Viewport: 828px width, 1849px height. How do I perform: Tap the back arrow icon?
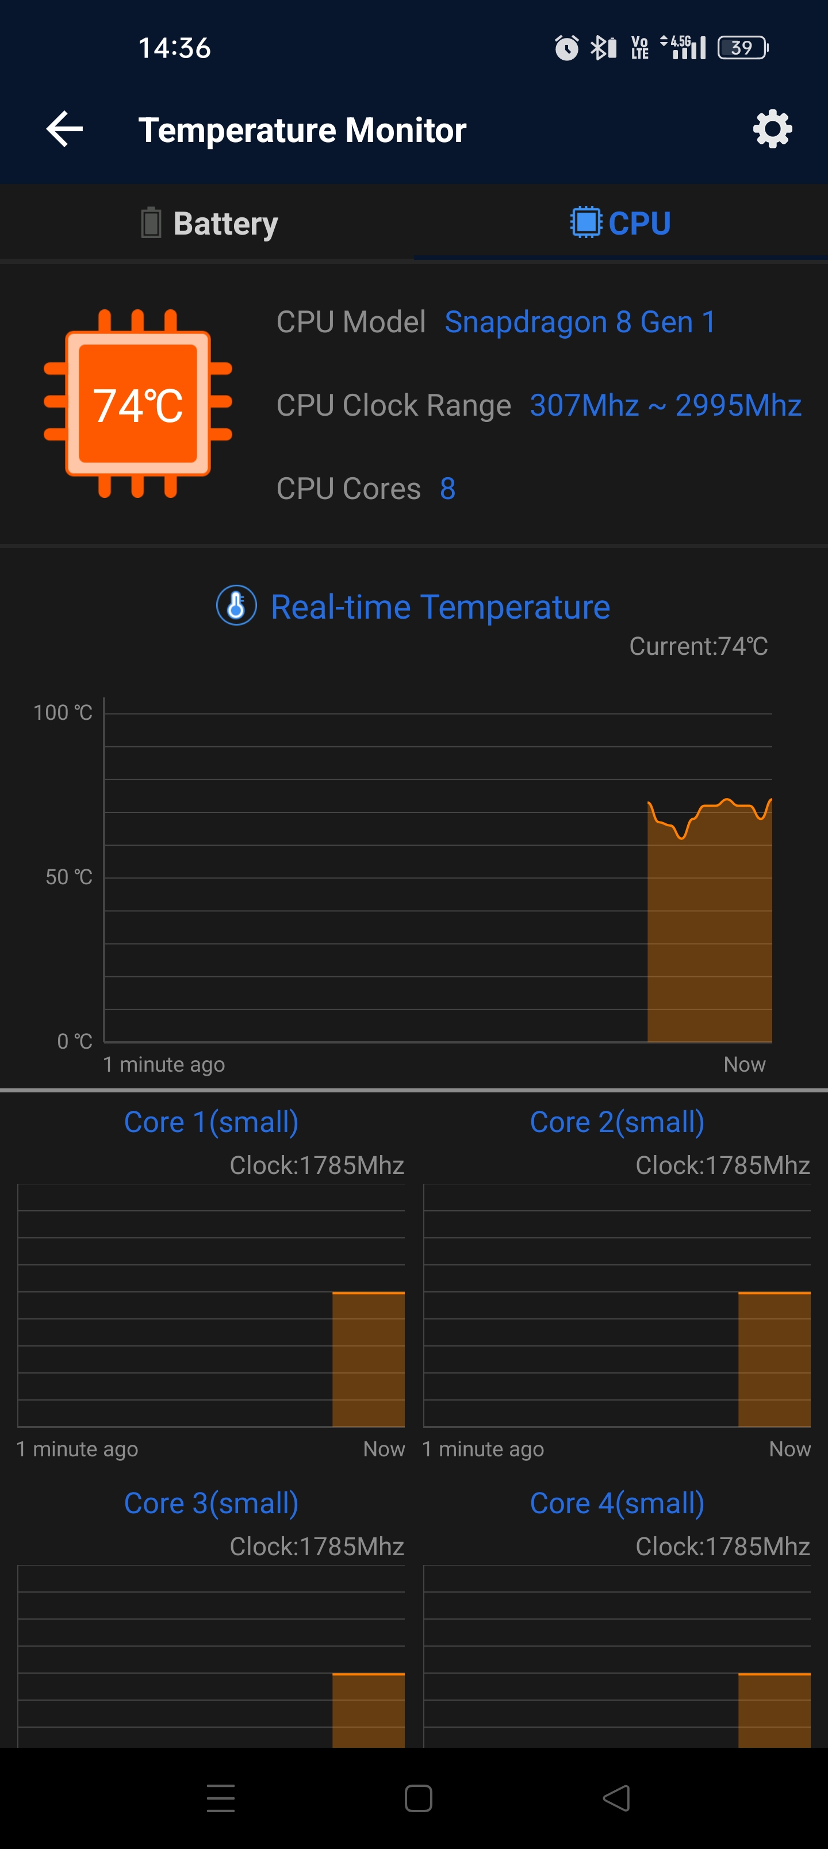pos(64,129)
